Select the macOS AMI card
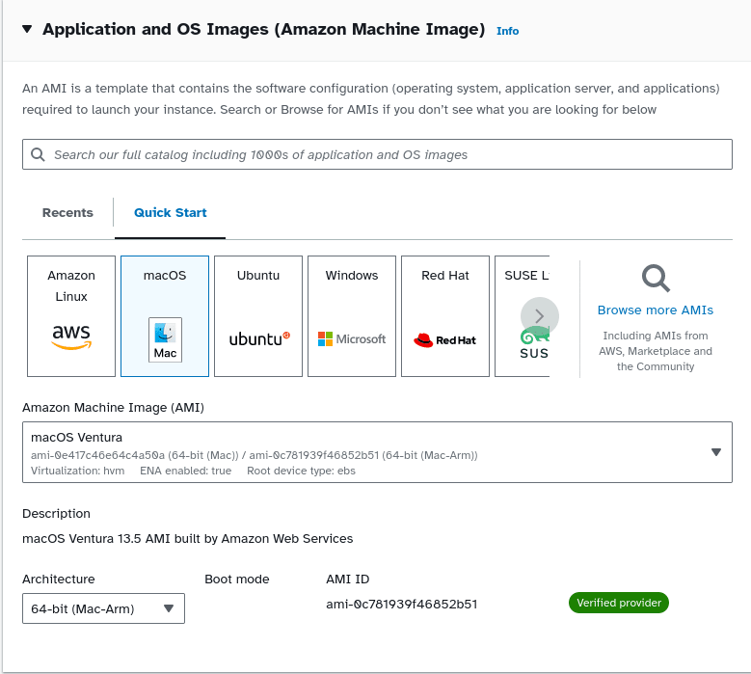 pyautogui.click(x=165, y=316)
